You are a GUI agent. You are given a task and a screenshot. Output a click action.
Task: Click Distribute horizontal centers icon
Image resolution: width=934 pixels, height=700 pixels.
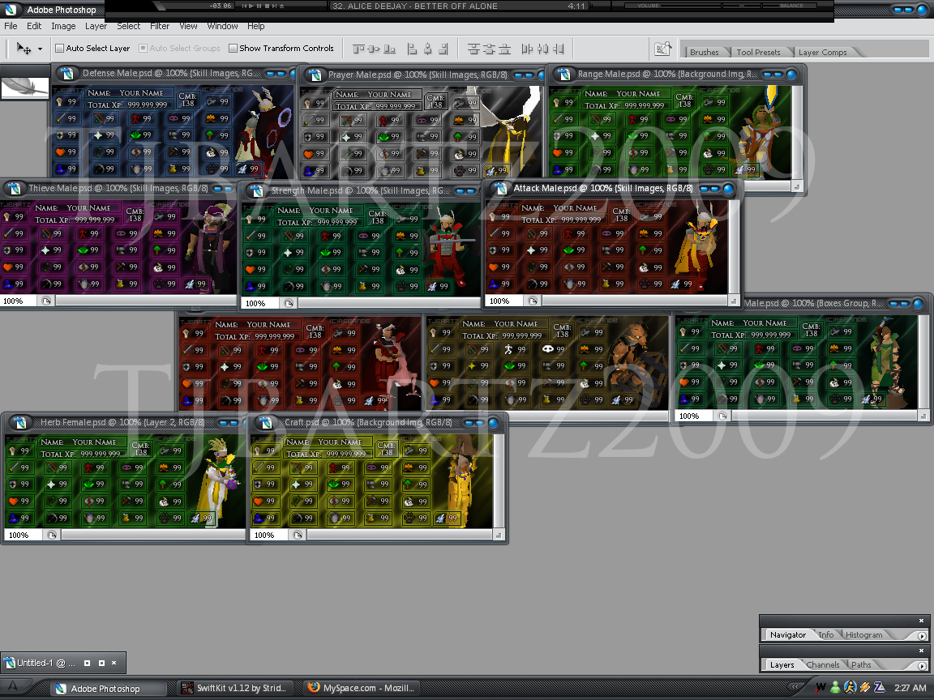(542, 49)
